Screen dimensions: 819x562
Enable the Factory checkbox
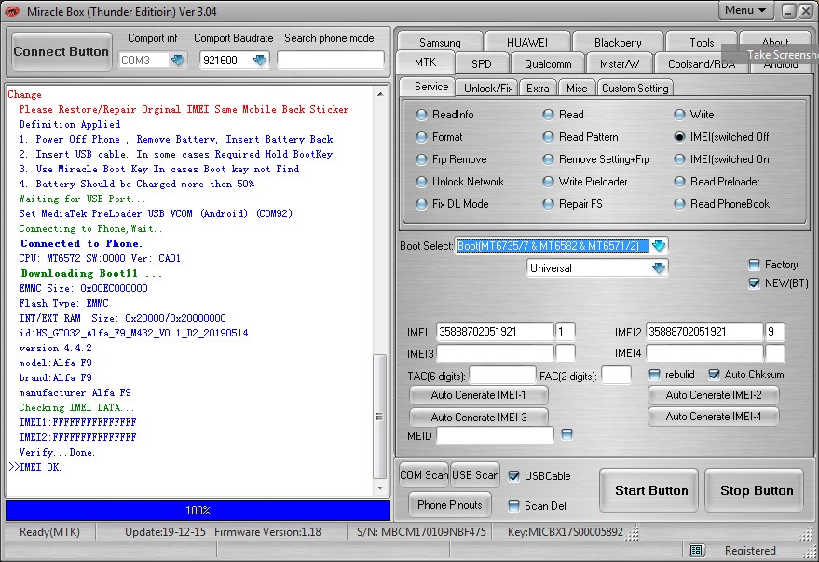754,265
